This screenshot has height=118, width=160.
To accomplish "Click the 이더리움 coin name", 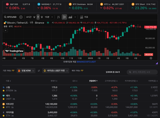I will (x=10, y=112).
